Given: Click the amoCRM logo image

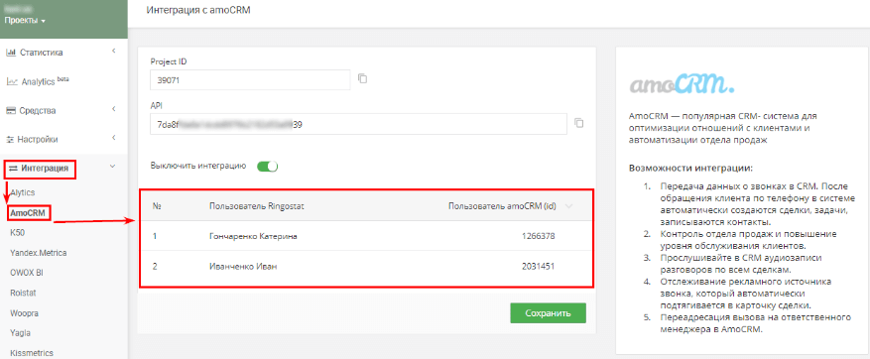Looking at the screenshot, I should 682,83.
